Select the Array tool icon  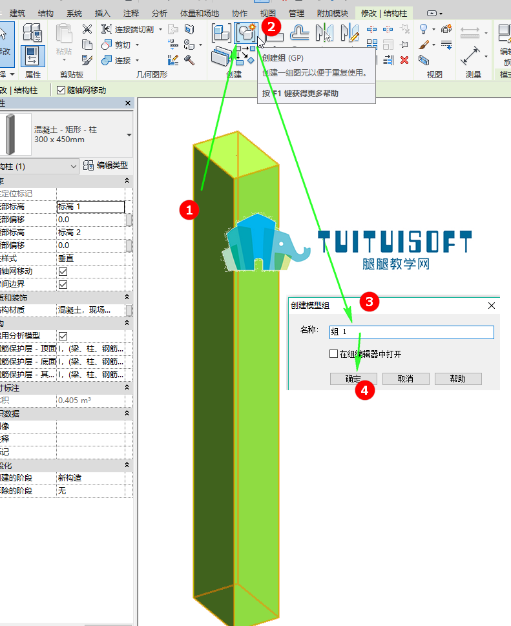pos(371,45)
